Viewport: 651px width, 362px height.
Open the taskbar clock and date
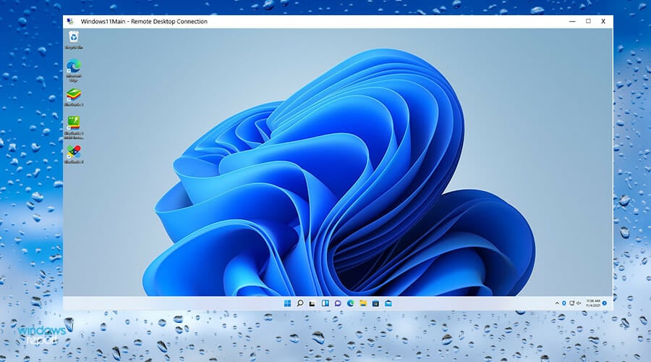pos(592,303)
